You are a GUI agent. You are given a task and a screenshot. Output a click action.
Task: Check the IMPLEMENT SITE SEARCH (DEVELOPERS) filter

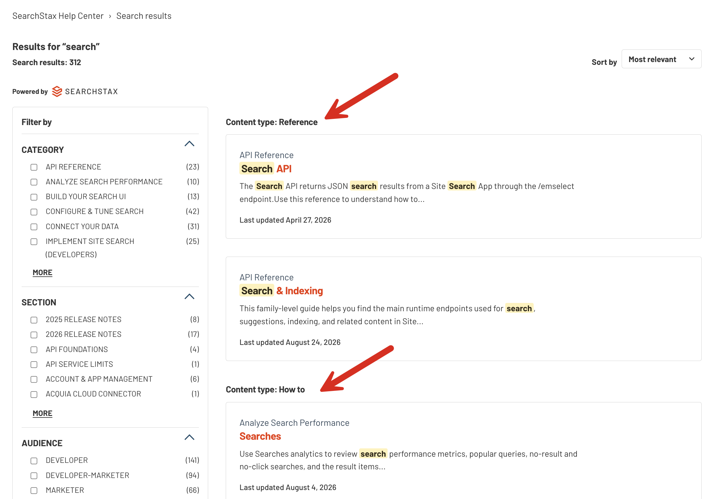(x=34, y=241)
